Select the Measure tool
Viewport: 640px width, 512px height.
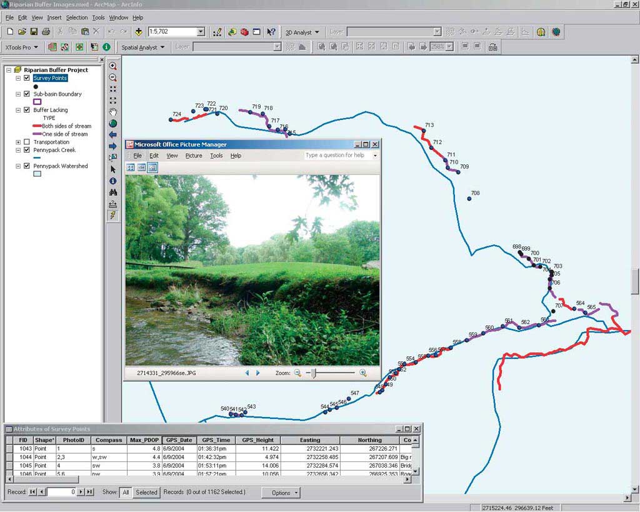[x=113, y=203]
